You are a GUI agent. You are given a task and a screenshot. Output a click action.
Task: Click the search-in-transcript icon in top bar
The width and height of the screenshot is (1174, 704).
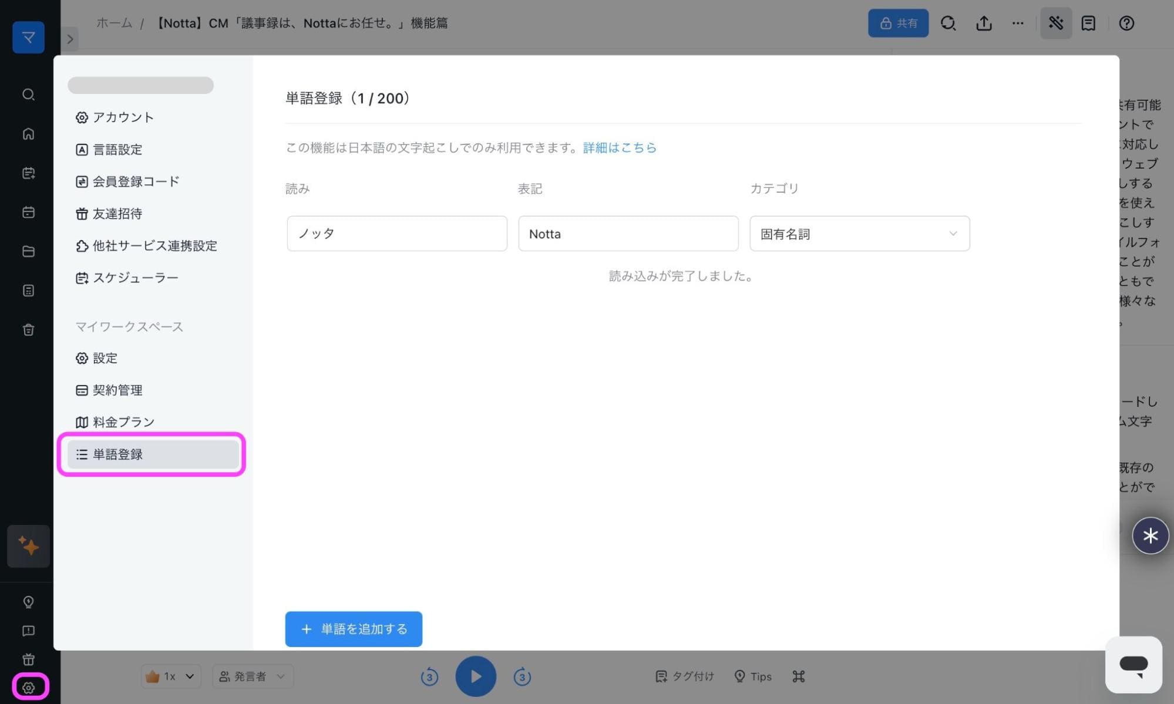tap(948, 23)
